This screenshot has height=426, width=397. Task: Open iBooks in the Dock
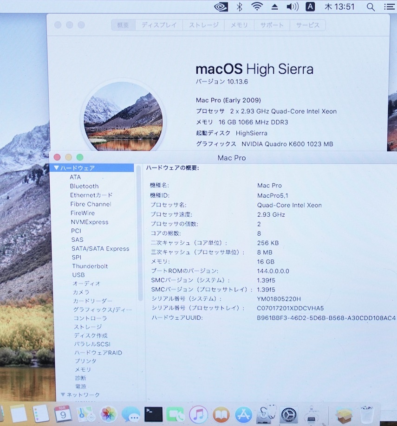221,415
